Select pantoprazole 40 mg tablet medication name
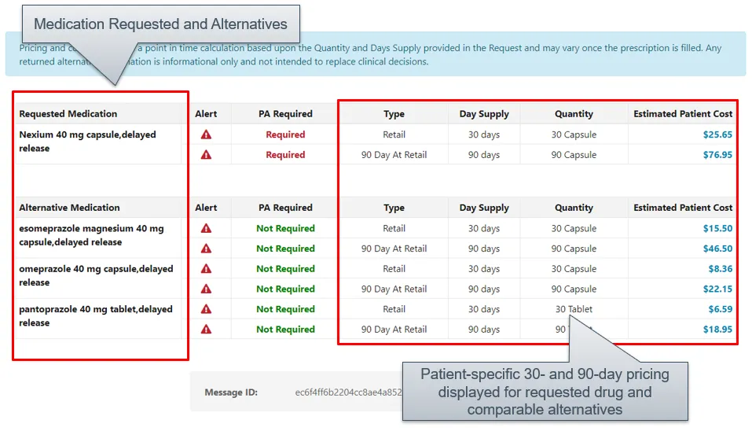The width and height of the screenshot is (752, 431). tap(95, 316)
